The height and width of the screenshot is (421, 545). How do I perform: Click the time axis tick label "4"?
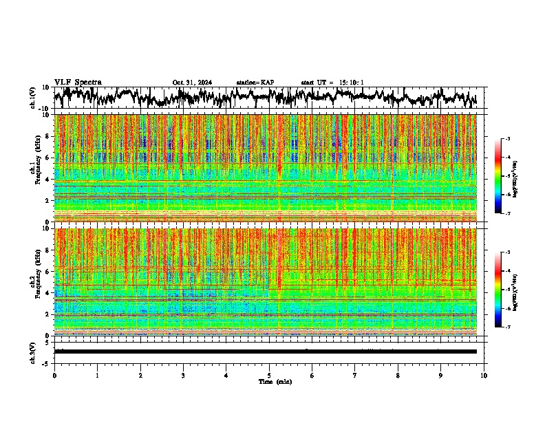click(226, 376)
